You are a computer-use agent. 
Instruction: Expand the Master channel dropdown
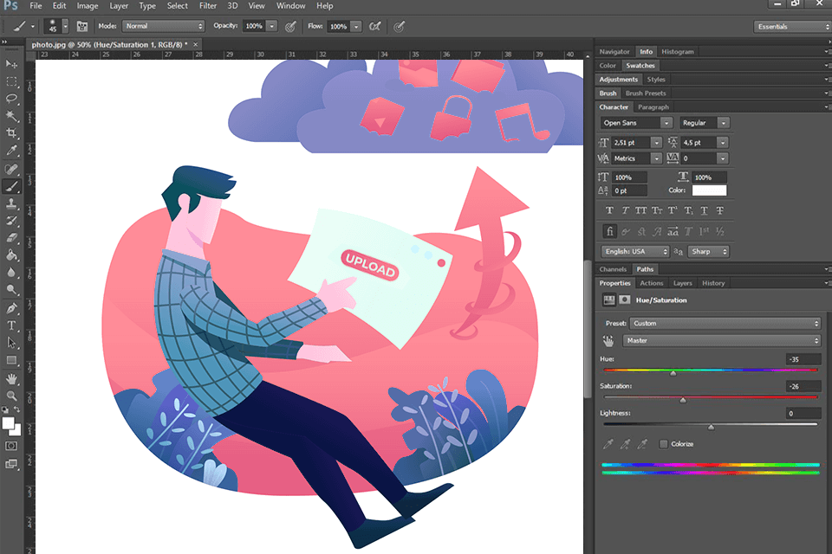(x=724, y=340)
